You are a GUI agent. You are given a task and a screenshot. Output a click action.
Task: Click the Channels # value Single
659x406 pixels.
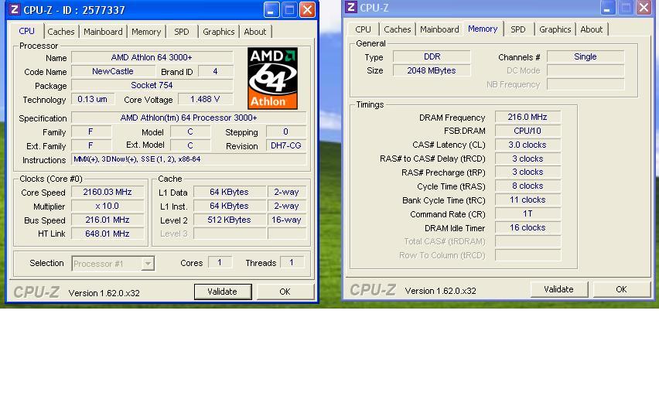point(586,56)
